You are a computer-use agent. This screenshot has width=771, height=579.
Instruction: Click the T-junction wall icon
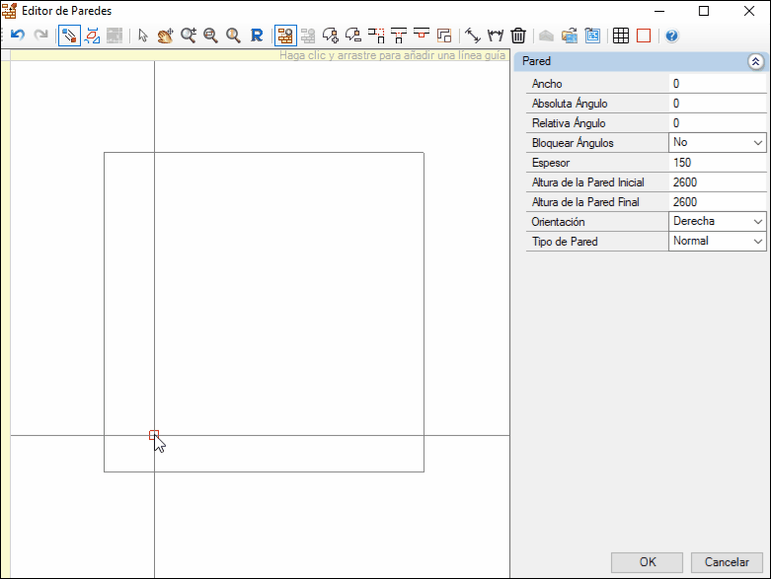click(399, 36)
